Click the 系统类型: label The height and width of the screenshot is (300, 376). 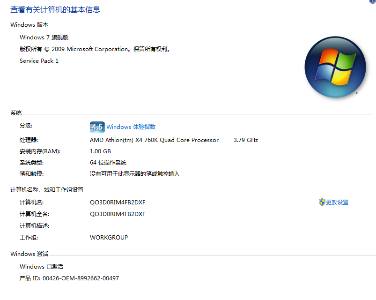(32, 163)
